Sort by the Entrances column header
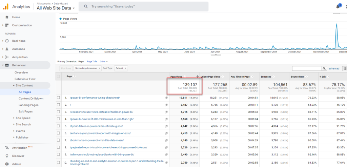 (266, 77)
